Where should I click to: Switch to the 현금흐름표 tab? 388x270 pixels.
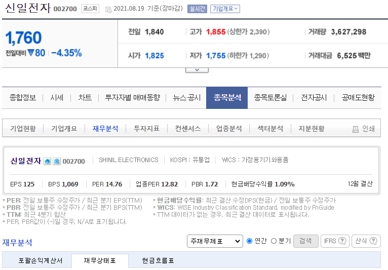point(158,260)
